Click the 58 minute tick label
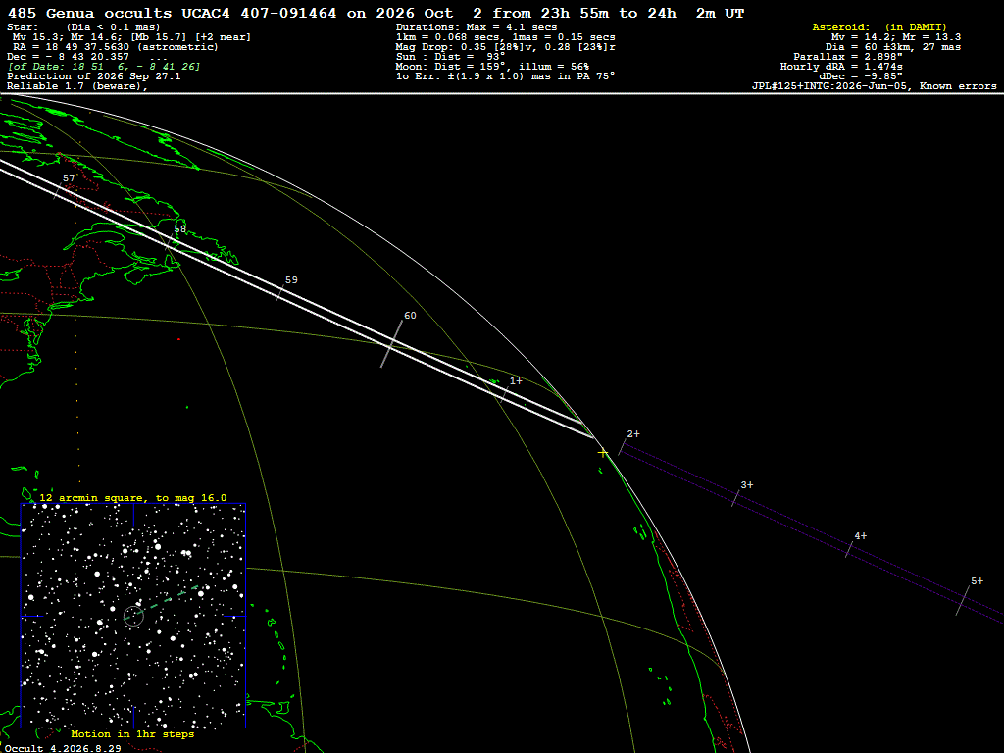1004x753 pixels. [180, 229]
